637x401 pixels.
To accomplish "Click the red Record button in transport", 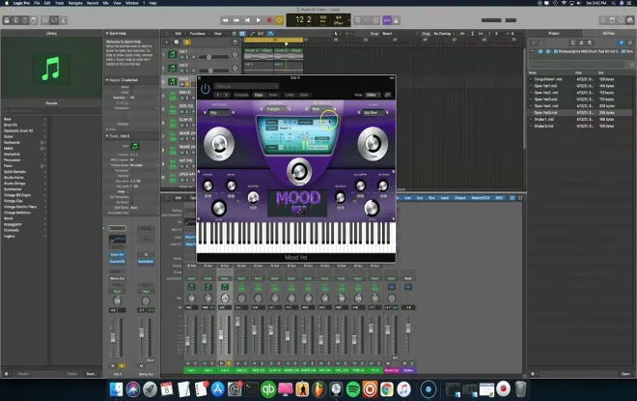I will coord(268,20).
